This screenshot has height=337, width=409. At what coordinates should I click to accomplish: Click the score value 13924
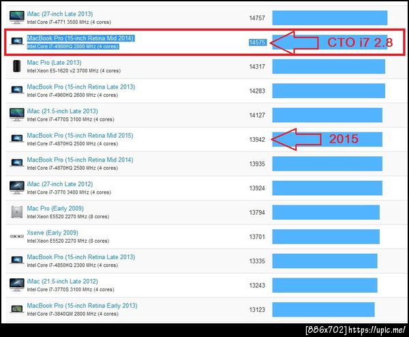pos(257,188)
